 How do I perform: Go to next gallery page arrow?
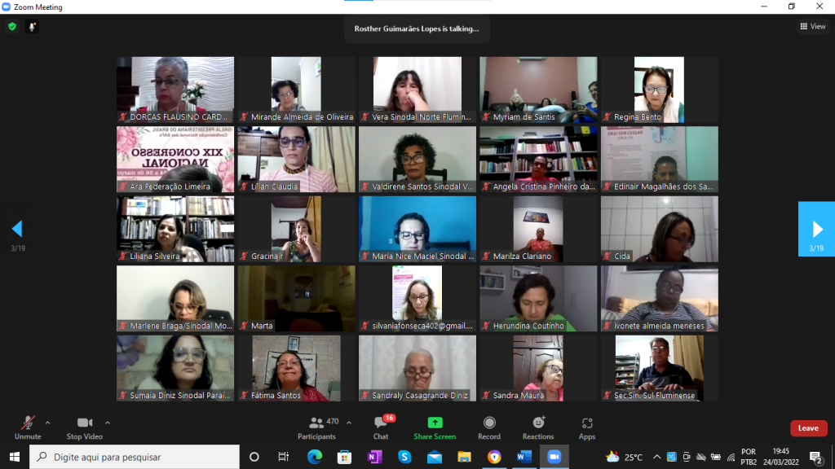816,229
